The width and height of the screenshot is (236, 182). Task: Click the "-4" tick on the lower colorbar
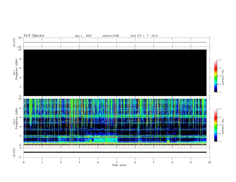pyautogui.click(x=220, y=117)
